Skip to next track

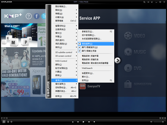tap(89, 122)
